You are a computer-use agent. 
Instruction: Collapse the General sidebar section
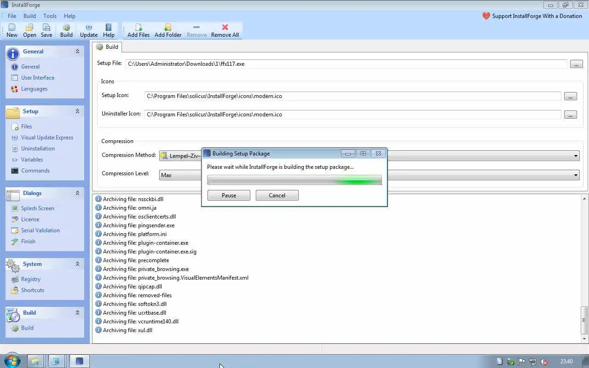click(77, 52)
